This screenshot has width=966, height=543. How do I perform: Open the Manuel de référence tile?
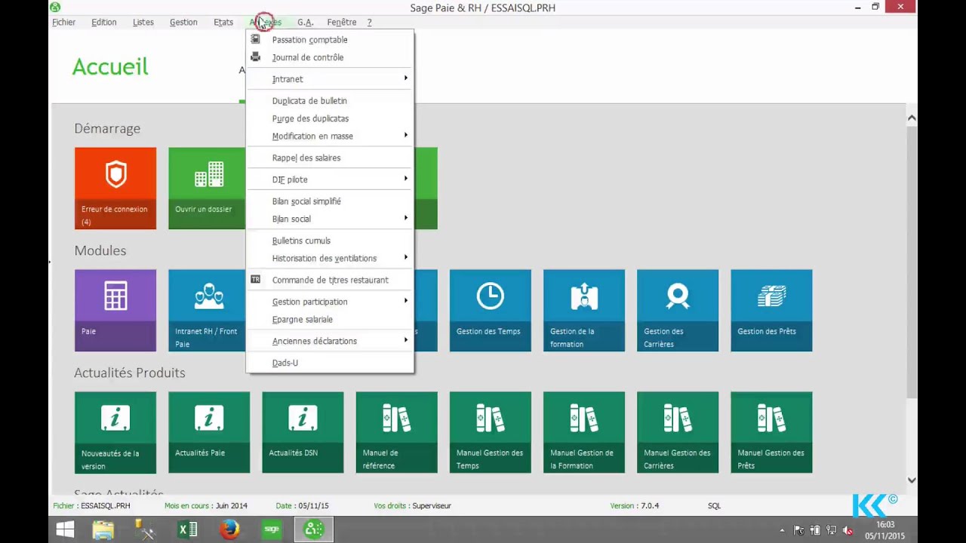coord(396,433)
